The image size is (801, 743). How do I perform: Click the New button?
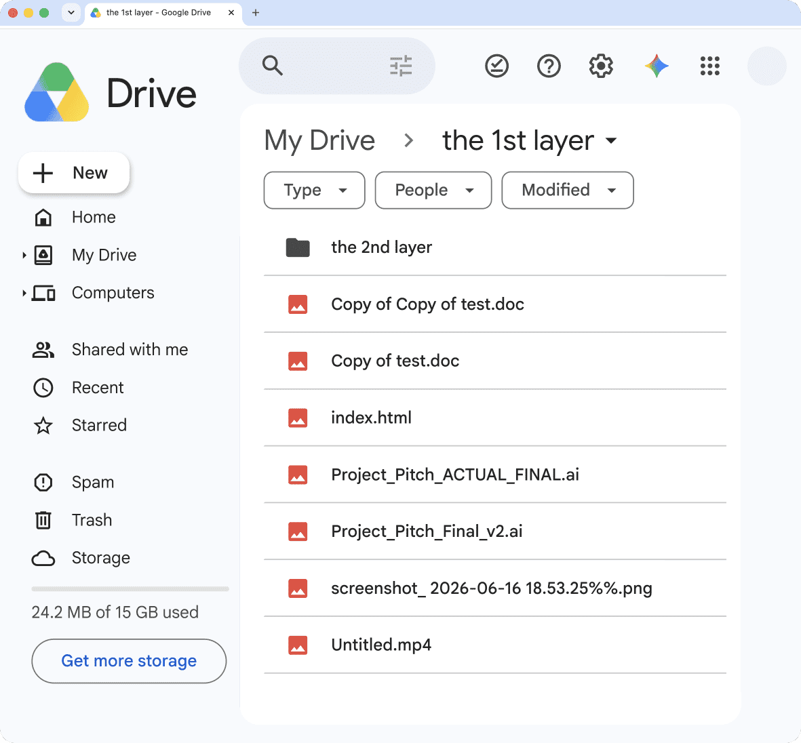[x=74, y=173]
